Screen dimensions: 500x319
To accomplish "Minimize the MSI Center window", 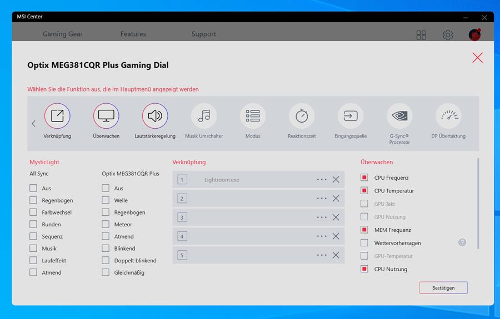I will (465, 18).
